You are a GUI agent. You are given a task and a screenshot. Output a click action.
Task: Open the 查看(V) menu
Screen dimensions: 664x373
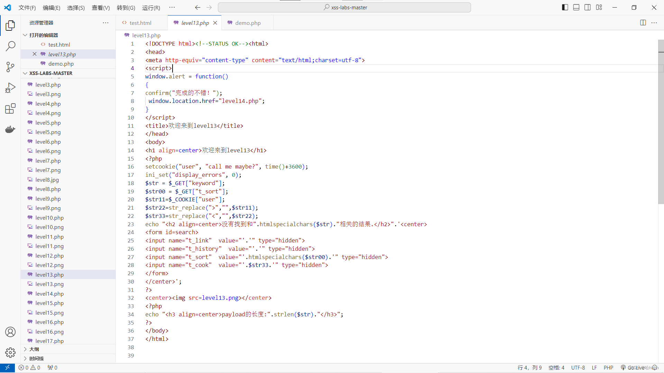[x=101, y=8]
